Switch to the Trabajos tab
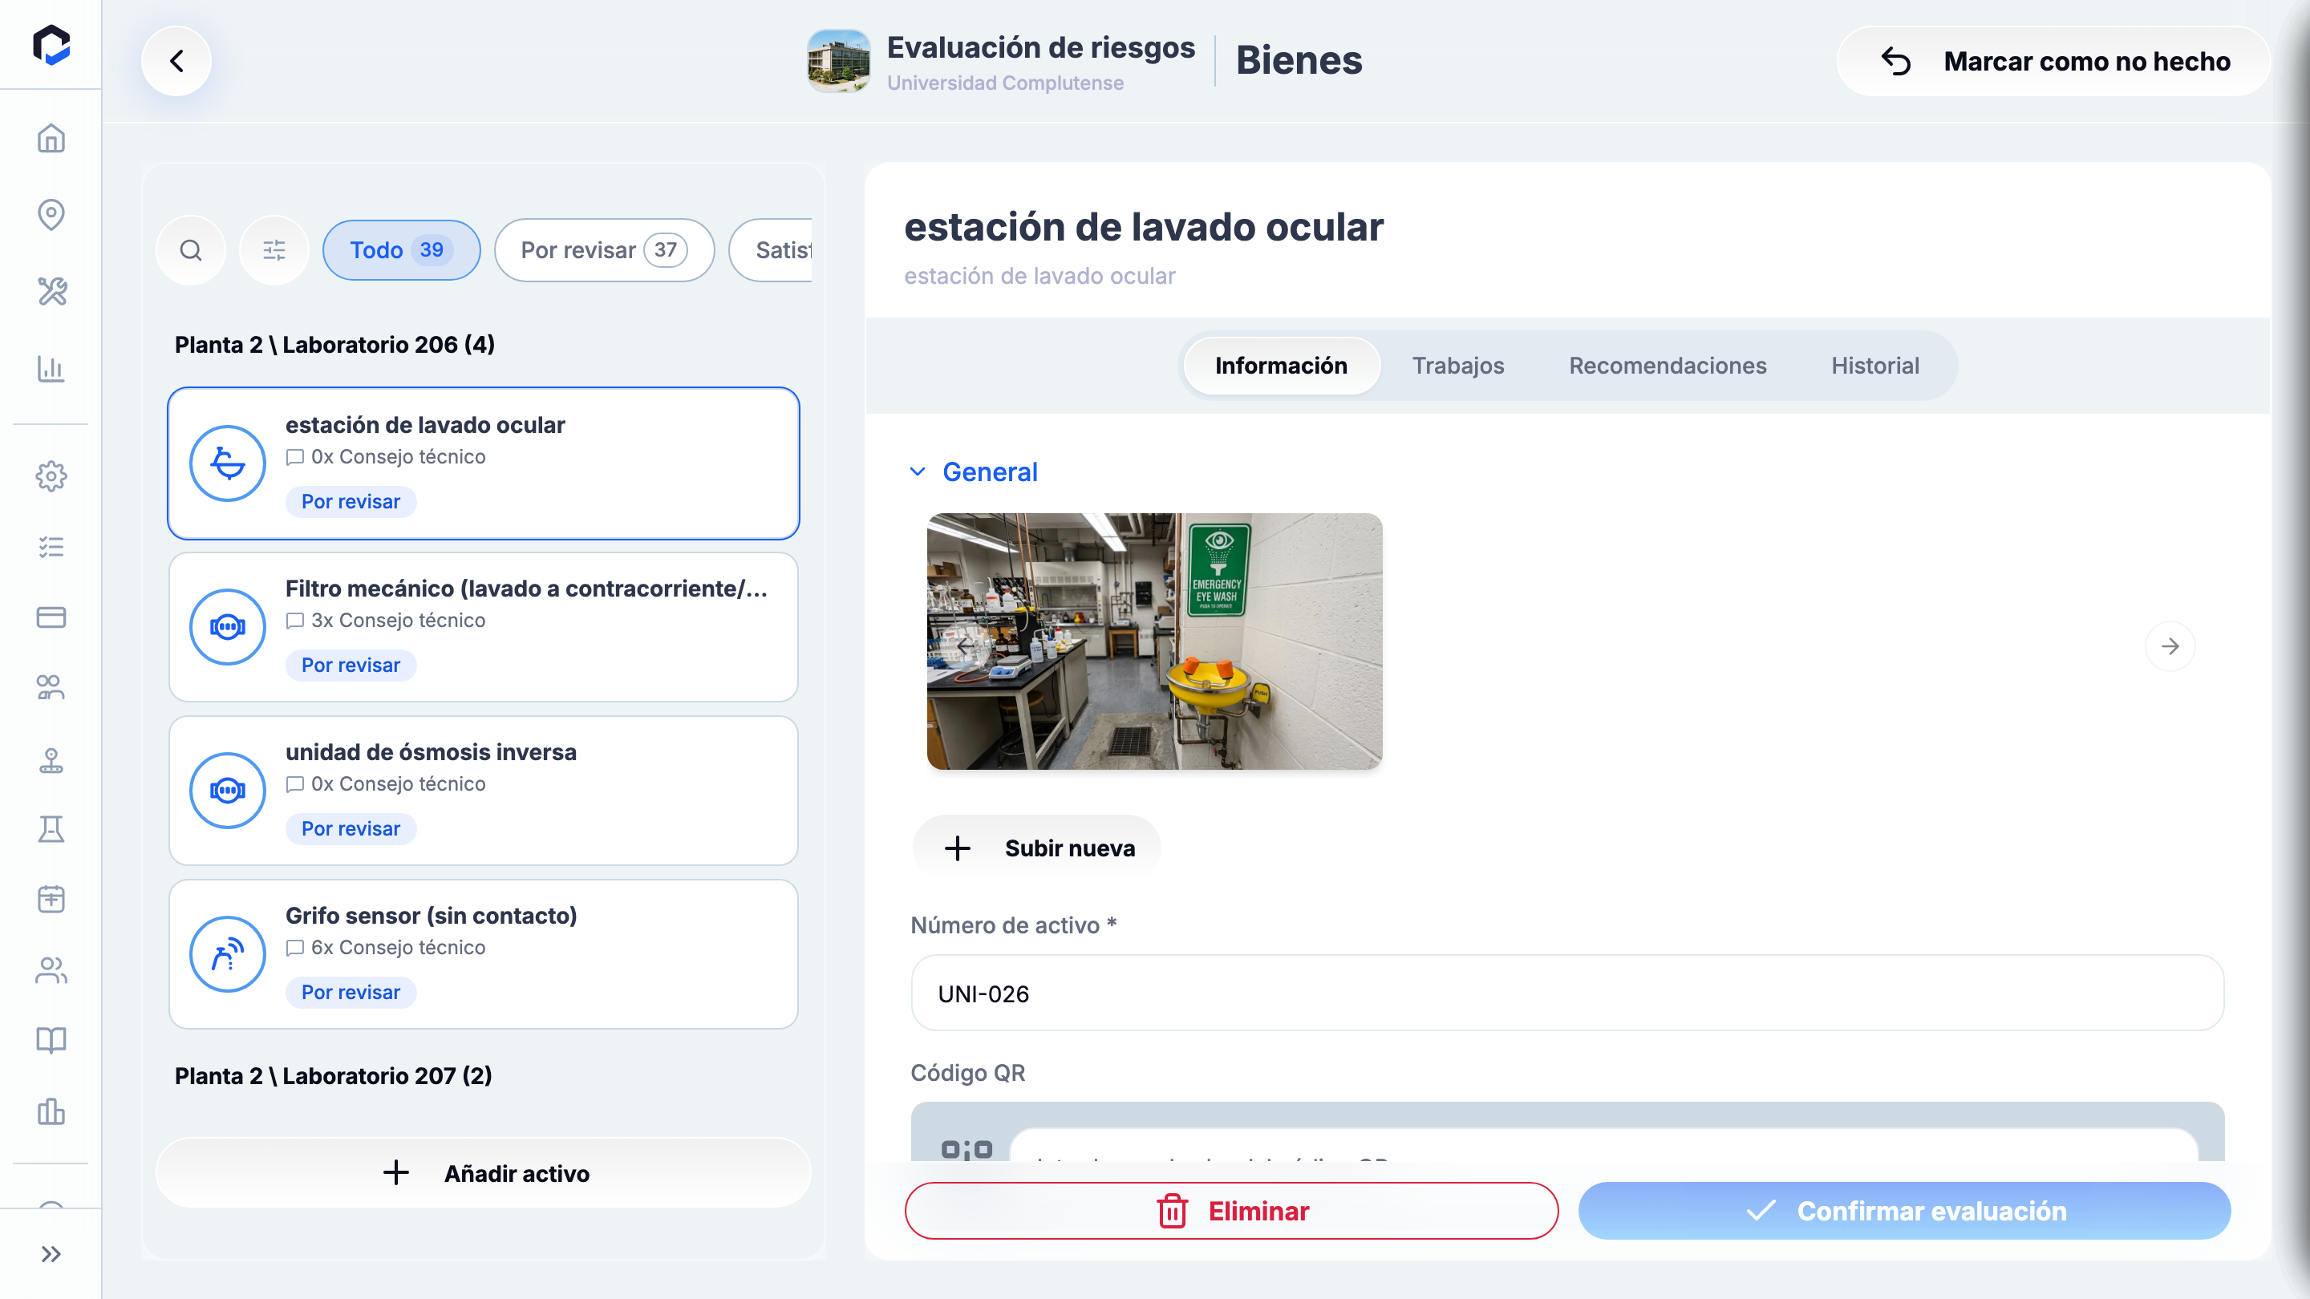The height and width of the screenshot is (1299, 2310). click(x=1458, y=366)
